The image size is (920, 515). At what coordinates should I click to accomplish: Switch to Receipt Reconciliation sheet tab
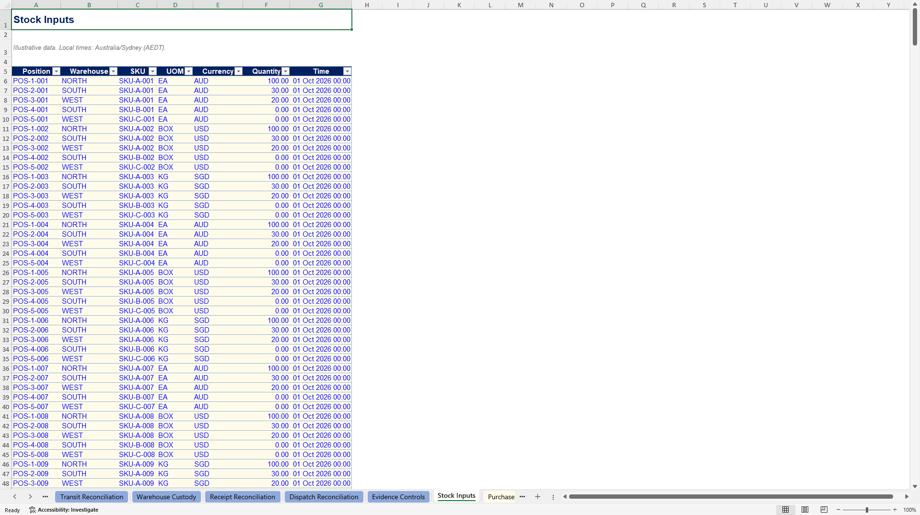point(243,497)
